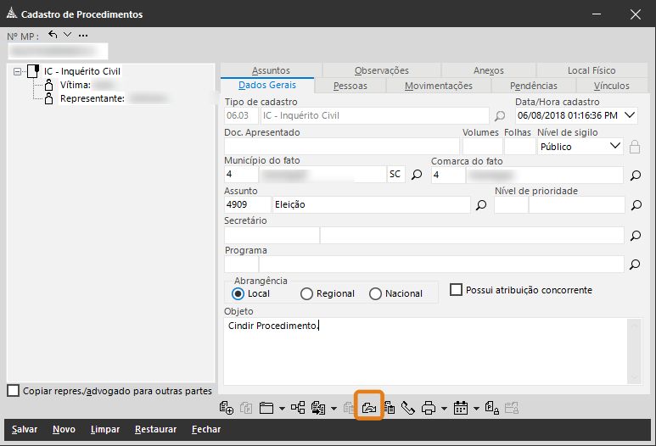Viewport: 656px width, 446px height.
Task: Click the greyed-out document P icon
Action: click(x=246, y=408)
